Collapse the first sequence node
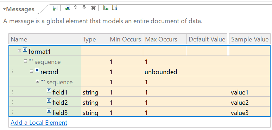 tap(25, 61)
